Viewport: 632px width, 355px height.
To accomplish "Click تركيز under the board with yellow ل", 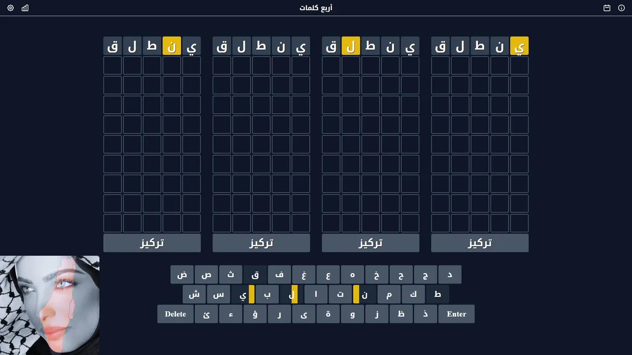I will coord(370,243).
